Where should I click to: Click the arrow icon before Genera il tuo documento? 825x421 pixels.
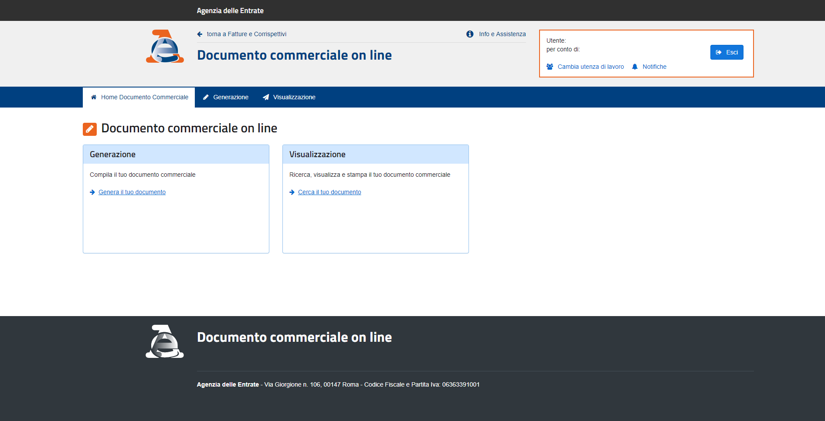click(x=92, y=192)
